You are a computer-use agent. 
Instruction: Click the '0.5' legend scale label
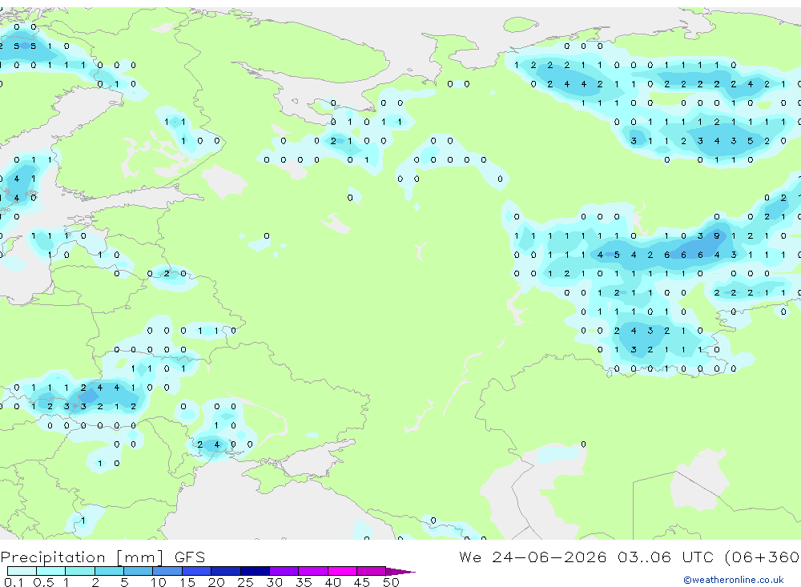pos(43,582)
